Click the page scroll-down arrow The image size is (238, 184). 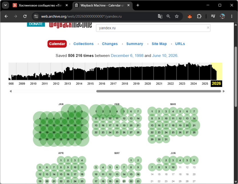point(236,182)
